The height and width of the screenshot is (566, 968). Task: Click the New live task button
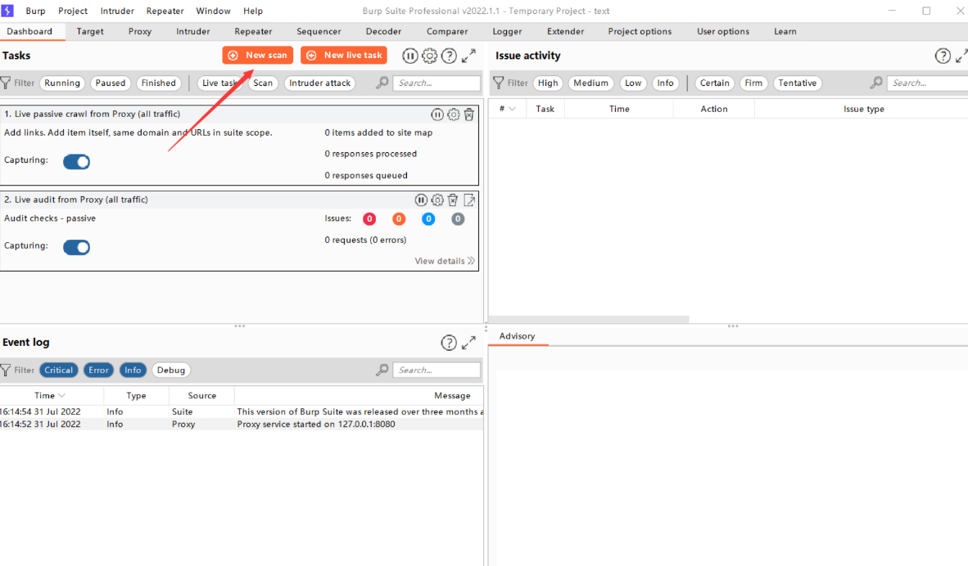coord(344,55)
